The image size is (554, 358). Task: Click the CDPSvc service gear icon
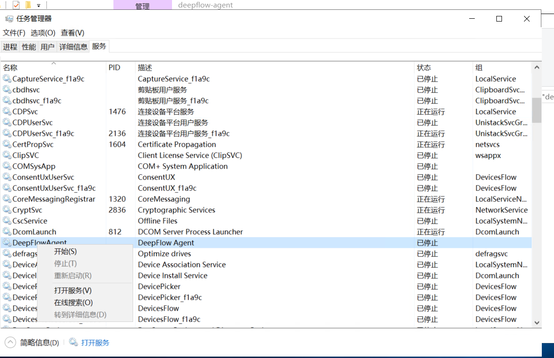click(7, 112)
